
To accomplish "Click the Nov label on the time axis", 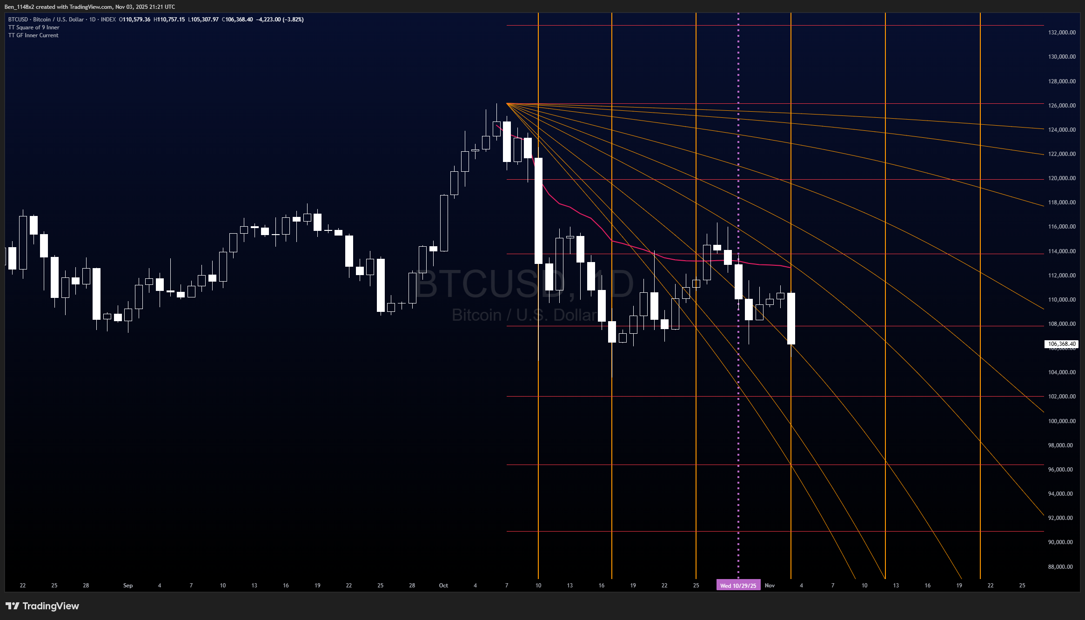I will click(770, 586).
